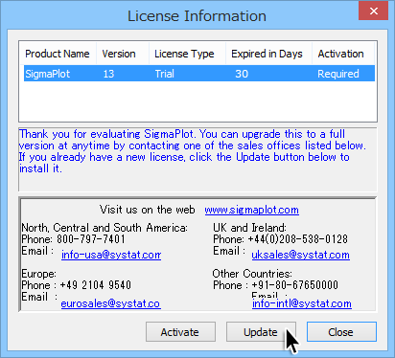Image resolution: width=395 pixels, height=358 pixels.
Task: Click the 'Other Countries:' heading
Action: click(252, 274)
